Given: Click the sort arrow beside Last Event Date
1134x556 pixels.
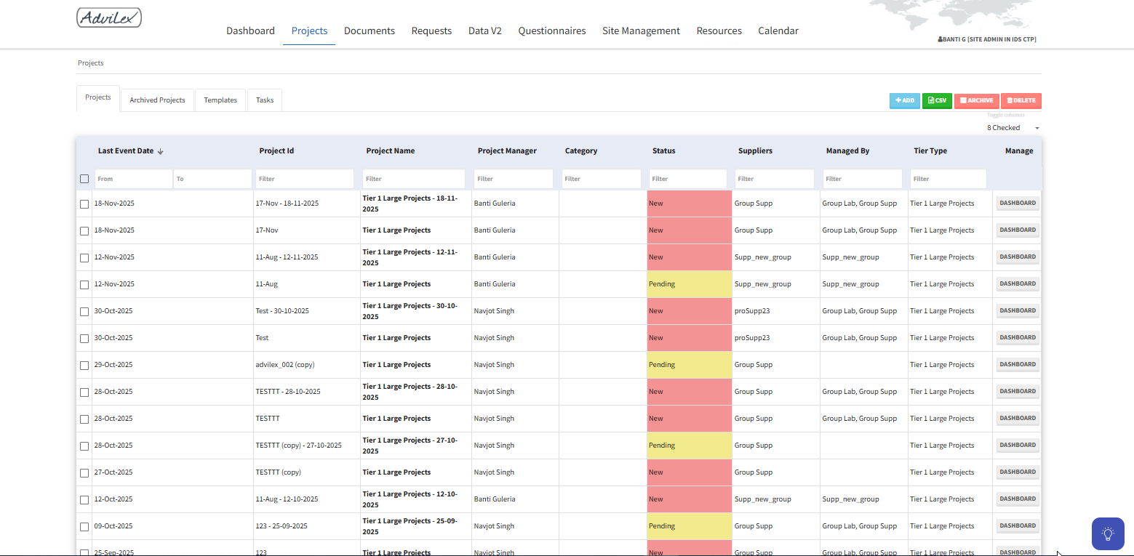Looking at the screenshot, I should point(161,151).
